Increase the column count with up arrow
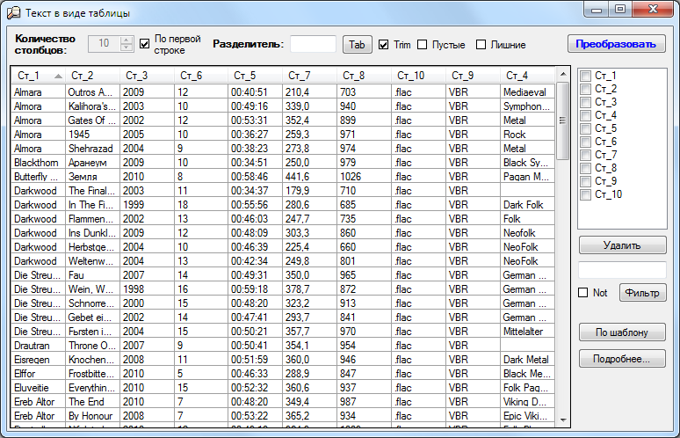 click(127, 40)
